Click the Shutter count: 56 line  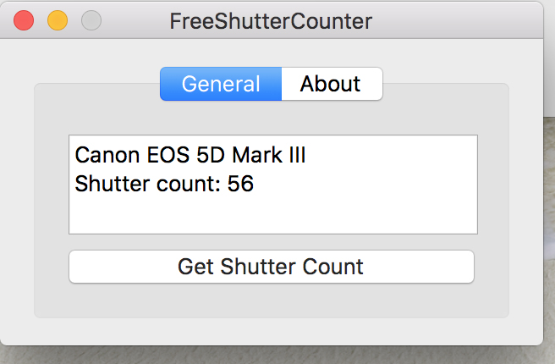coord(164,184)
